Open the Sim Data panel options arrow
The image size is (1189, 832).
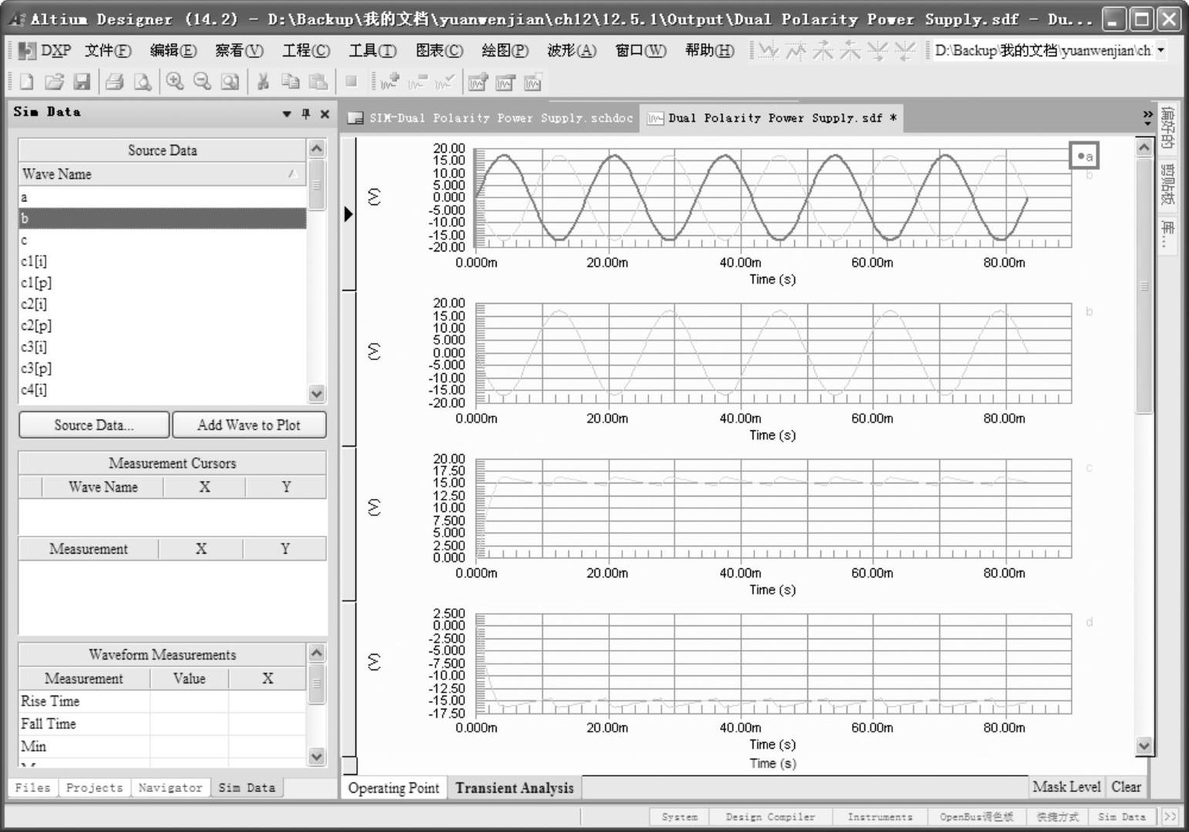tap(287, 113)
